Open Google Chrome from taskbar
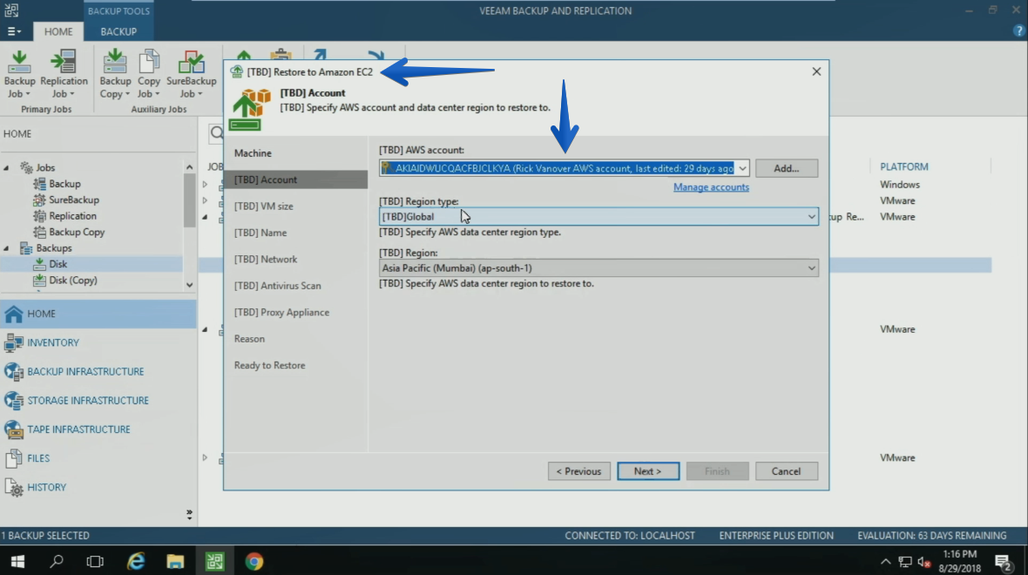The height and width of the screenshot is (575, 1028). click(x=254, y=561)
